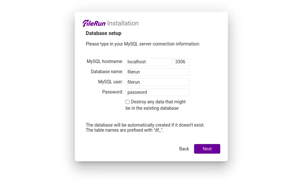The width and height of the screenshot is (305, 187).
Task: Focus the Password input field
Action: click(x=157, y=92)
